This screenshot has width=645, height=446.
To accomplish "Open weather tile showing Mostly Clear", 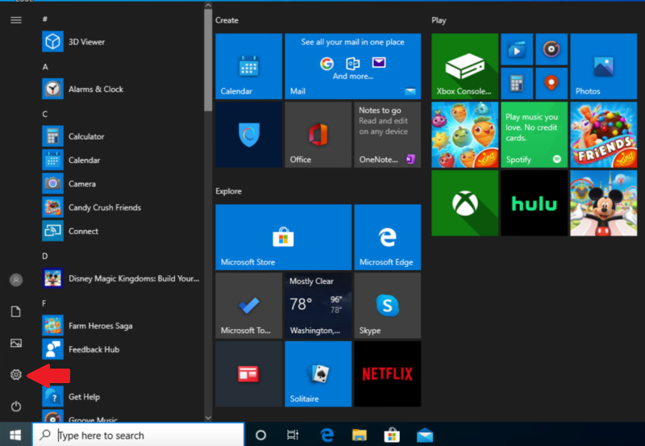I will tap(318, 306).
